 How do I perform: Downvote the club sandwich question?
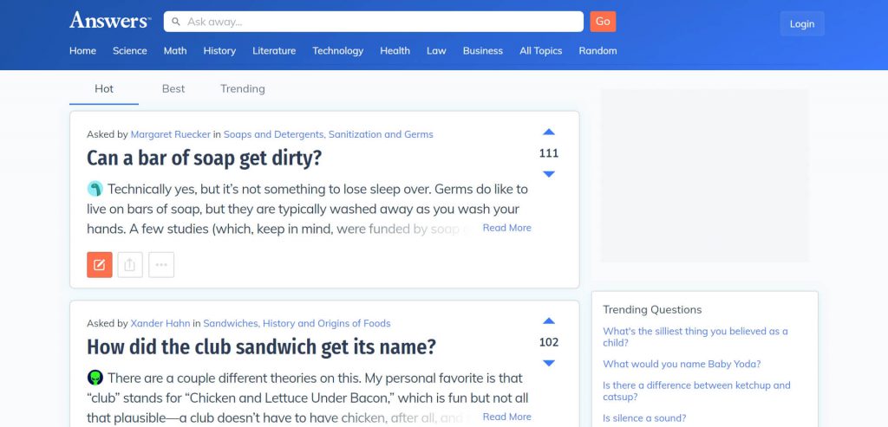(548, 363)
